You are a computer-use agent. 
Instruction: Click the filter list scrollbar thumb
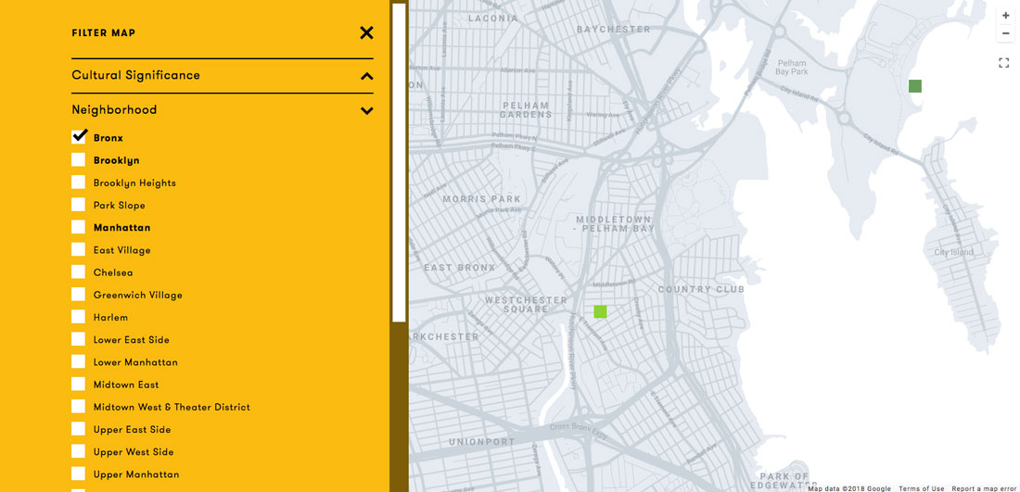tap(399, 162)
